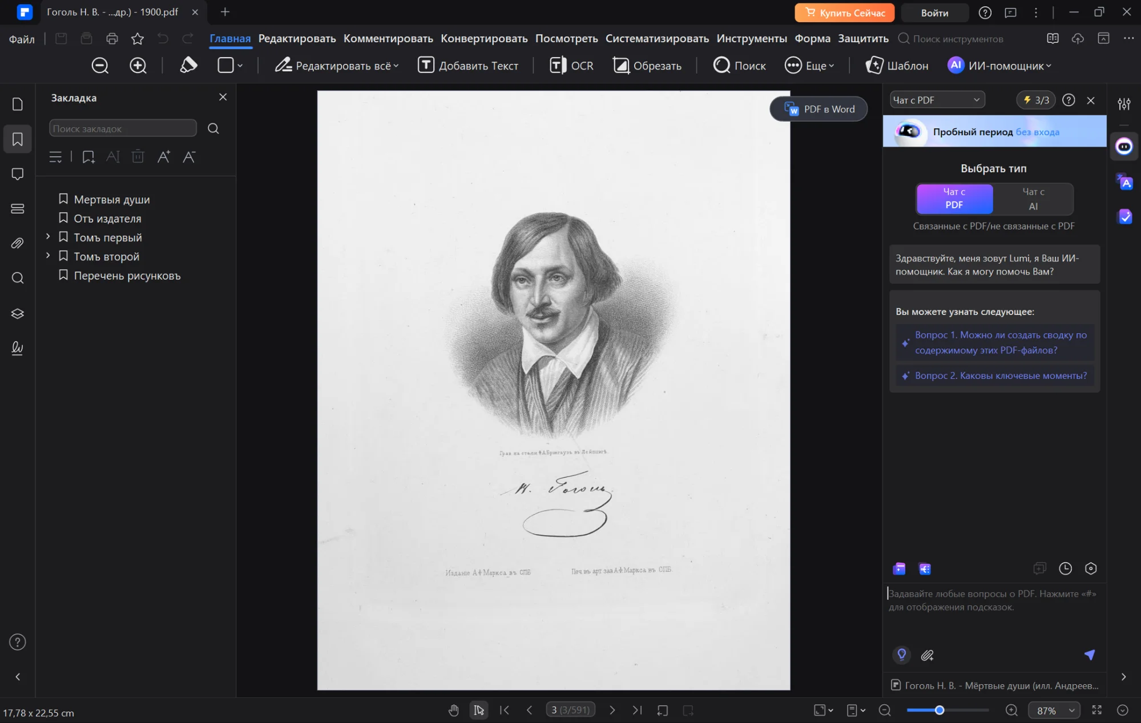The height and width of the screenshot is (723, 1141).
Task: Select the Чат с PDF mode toggle
Action: (x=954, y=199)
